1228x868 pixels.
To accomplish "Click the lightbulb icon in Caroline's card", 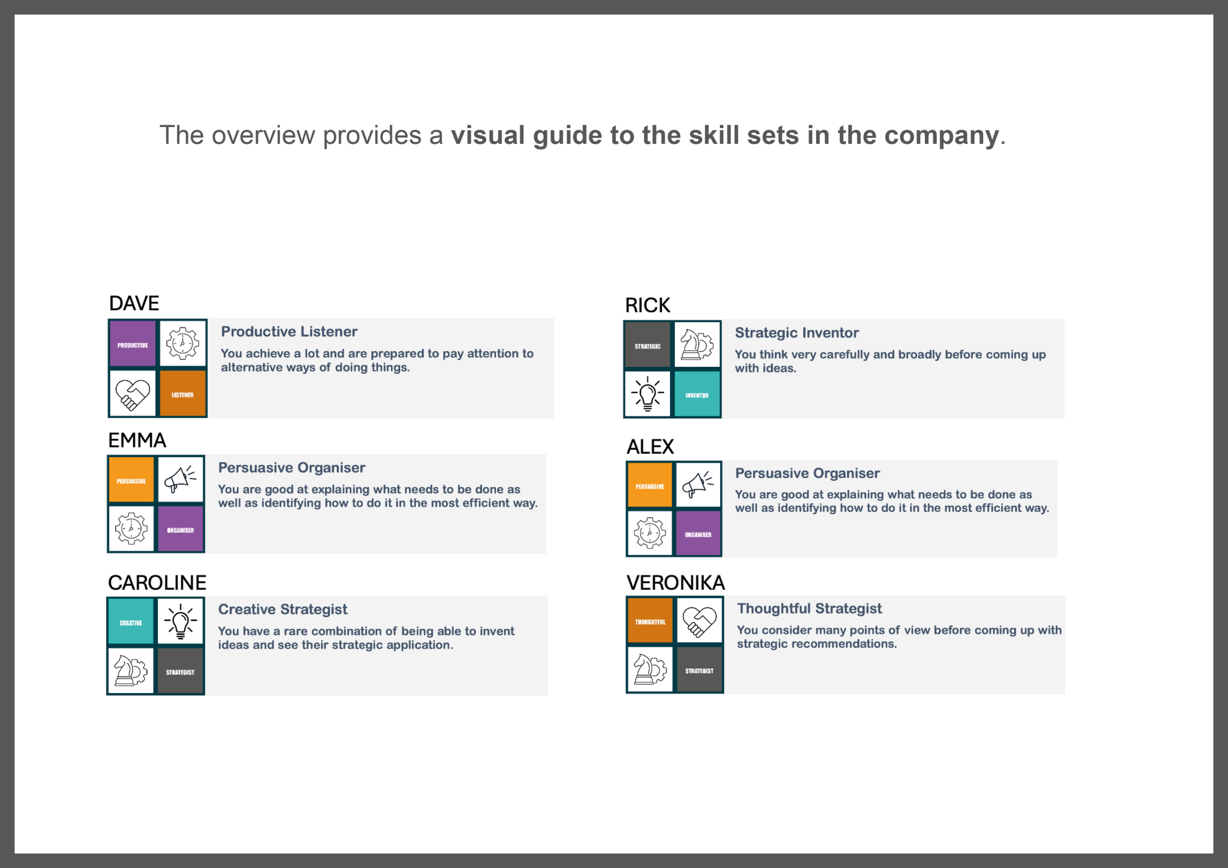I will [180, 621].
